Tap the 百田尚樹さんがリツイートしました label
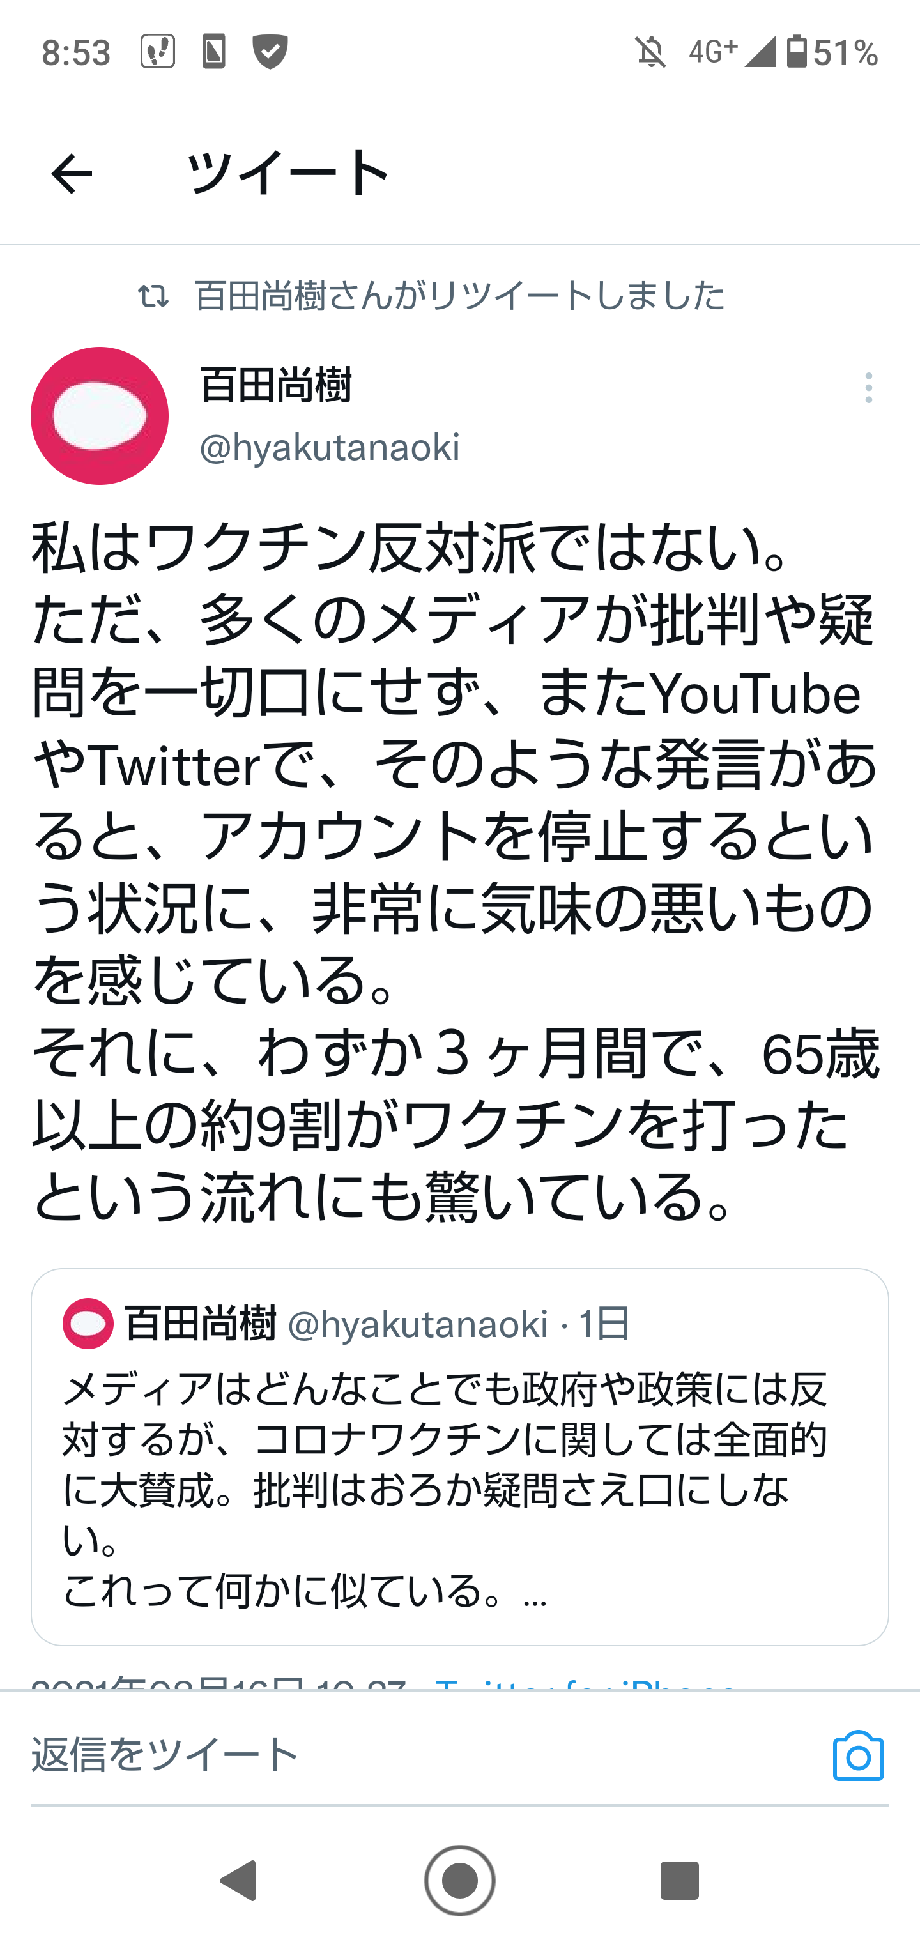Screen dimensions: 920x1942 (x=459, y=296)
